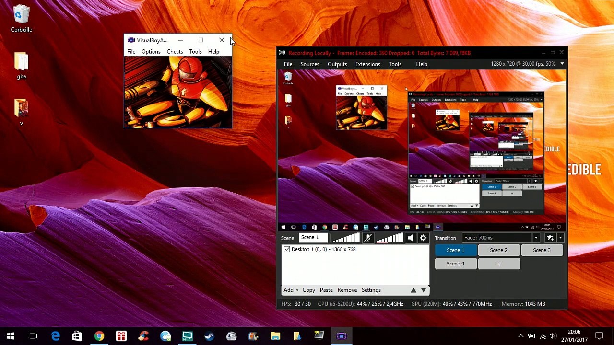Screen dimensions: 614x345
Task: Adjust the speaker volume level bars
Action: tap(390, 238)
